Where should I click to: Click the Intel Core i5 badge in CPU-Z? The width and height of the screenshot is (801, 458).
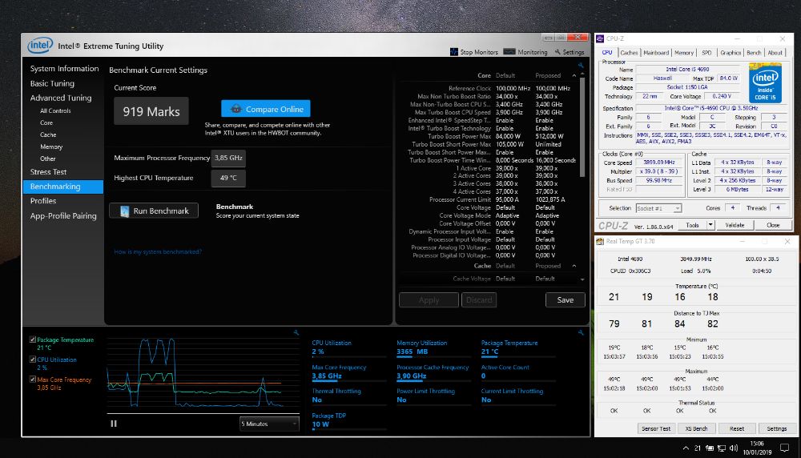765,82
